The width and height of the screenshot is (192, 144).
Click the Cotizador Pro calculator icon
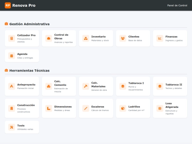[12, 38]
